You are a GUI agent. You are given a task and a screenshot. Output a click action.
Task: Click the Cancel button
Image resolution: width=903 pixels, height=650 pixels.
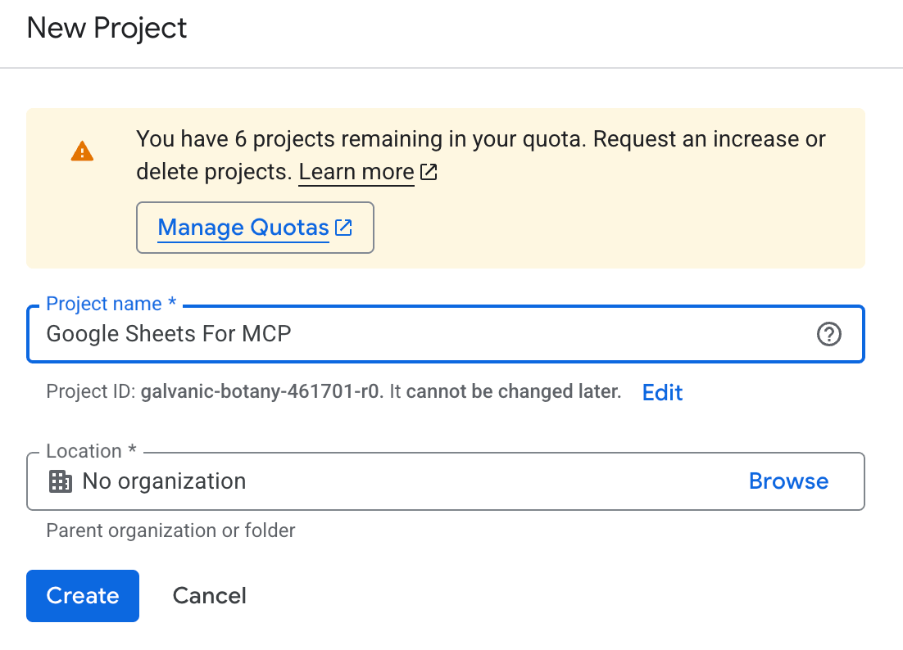tap(210, 596)
